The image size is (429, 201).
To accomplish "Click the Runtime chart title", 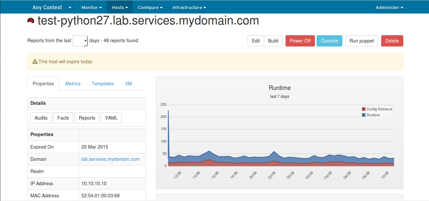I will (280, 88).
